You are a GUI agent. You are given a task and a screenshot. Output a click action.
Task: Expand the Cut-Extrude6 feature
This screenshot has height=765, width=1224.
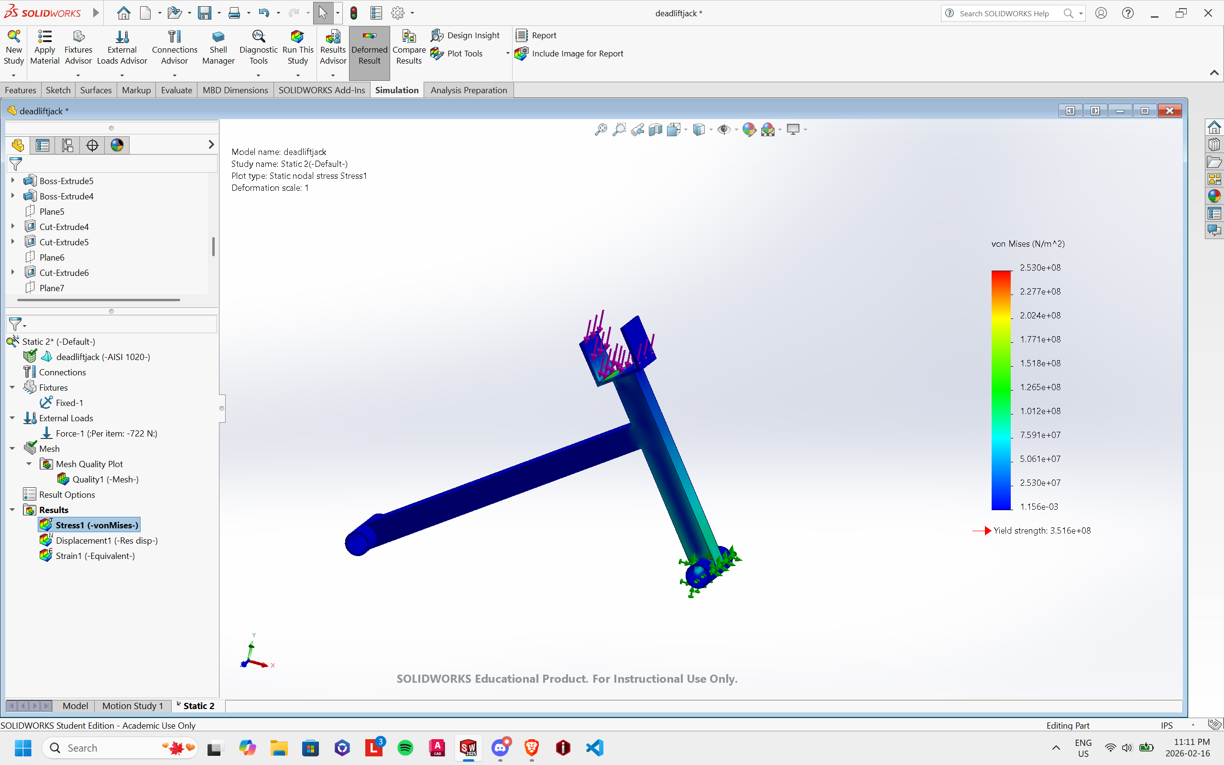13,272
